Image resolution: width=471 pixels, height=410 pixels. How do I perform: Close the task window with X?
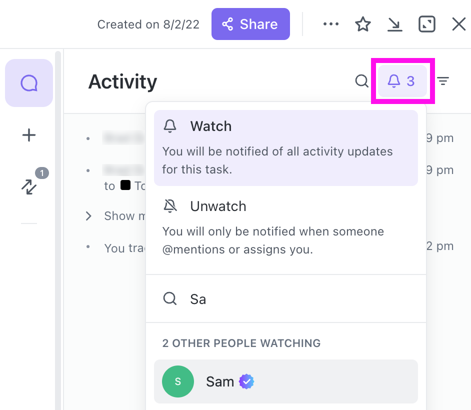point(458,24)
